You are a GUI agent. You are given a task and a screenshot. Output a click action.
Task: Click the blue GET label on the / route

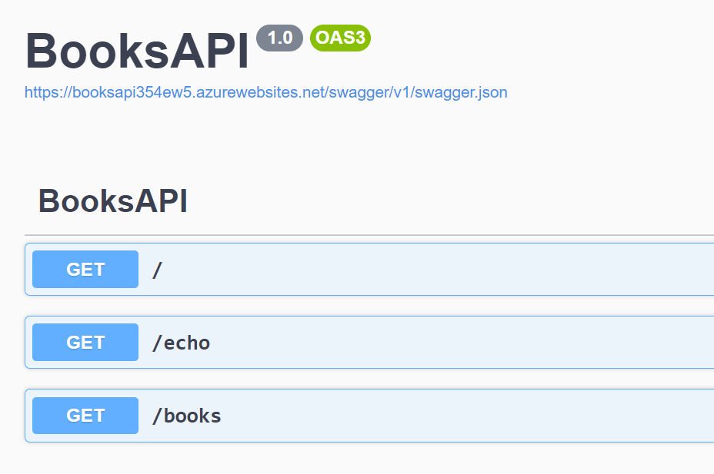click(x=85, y=269)
